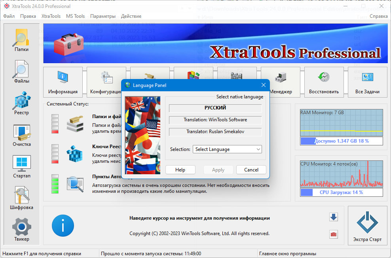Click the Help button in Language Panel
This screenshot has height=258, width=391.
(x=180, y=170)
